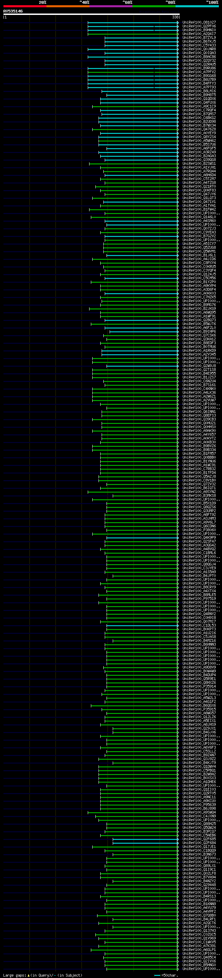Open hit UniRef100_C7RQF4
222x978 pixels.
pyautogui.click(x=199, y=110)
